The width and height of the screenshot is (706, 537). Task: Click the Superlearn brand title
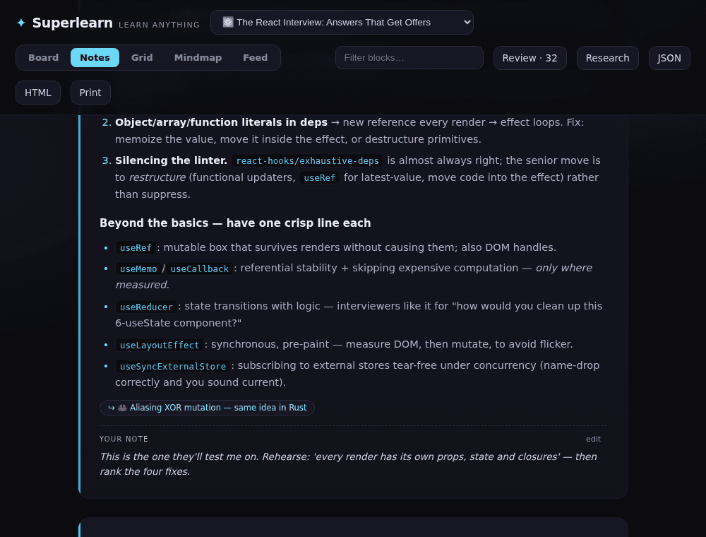(73, 23)
